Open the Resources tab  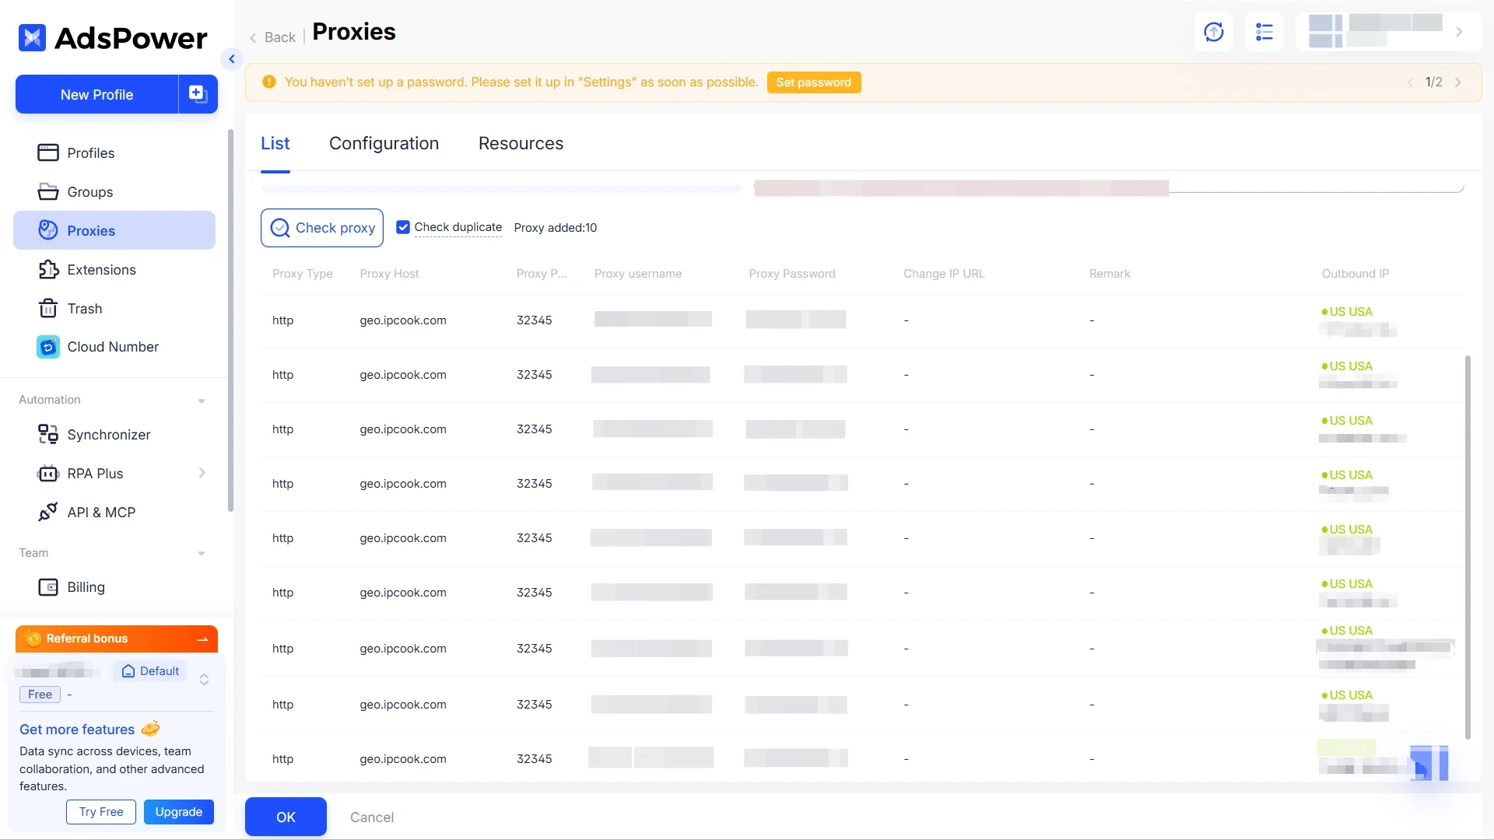point(521,143)
